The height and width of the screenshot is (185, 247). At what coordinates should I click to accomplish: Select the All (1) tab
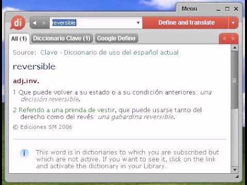[19, 39]
